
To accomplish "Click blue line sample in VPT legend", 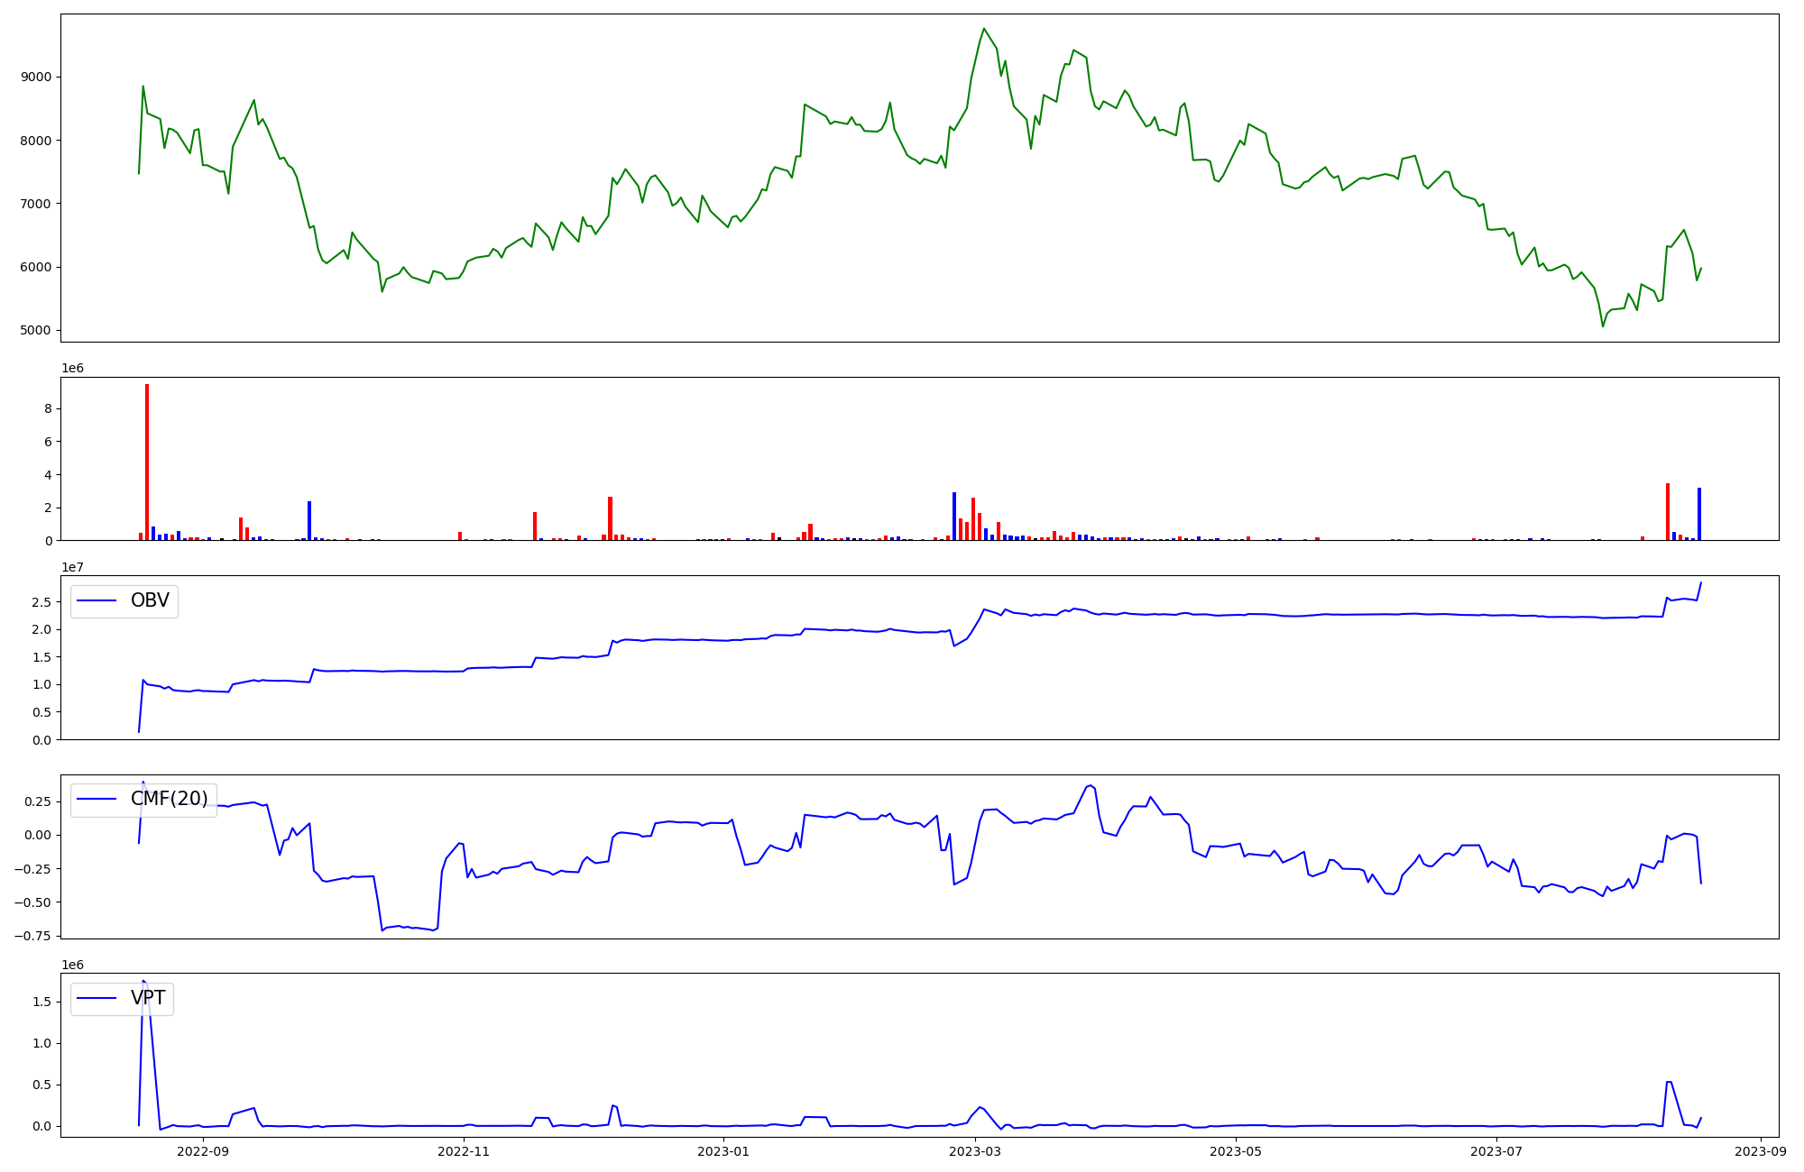I will 97,998.
